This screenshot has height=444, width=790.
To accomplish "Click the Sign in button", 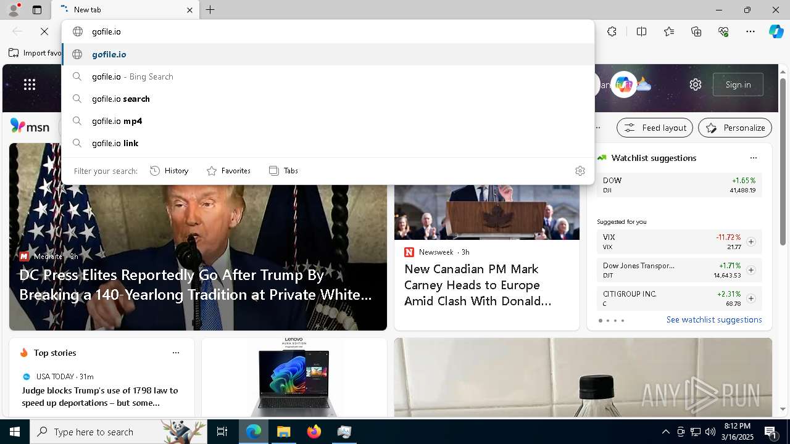I will pyautogui.click(x=738, y=84).
